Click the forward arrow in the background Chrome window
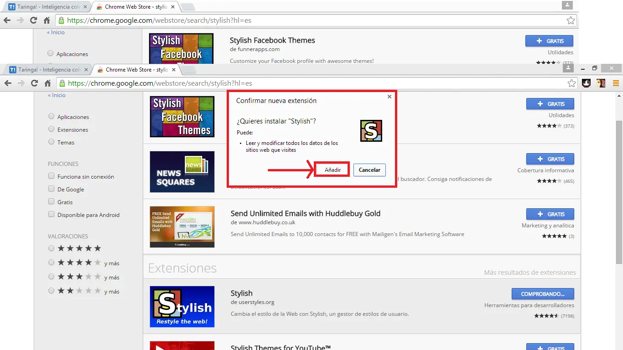623x350 pixels. [20, 21]
